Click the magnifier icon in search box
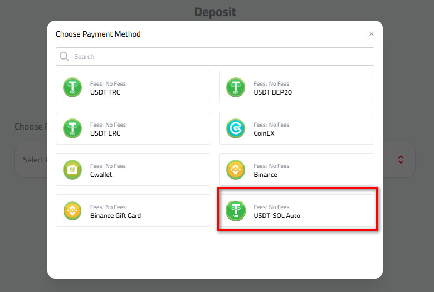 pos(64,57)
